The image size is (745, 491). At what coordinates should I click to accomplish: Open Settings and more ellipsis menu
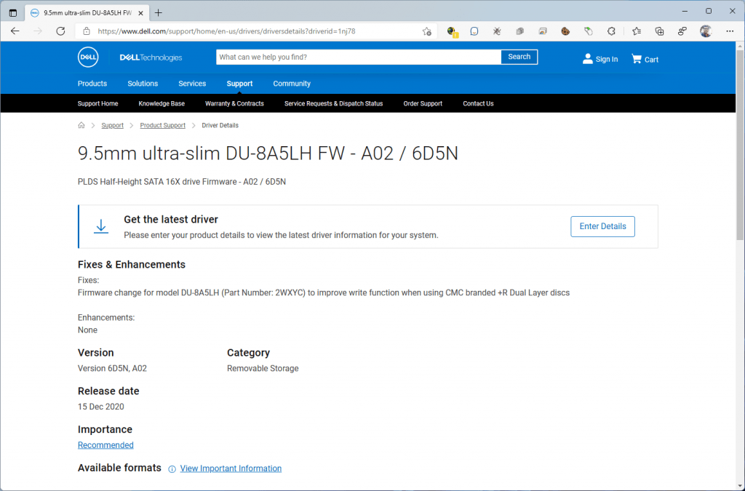pos(728,31)
